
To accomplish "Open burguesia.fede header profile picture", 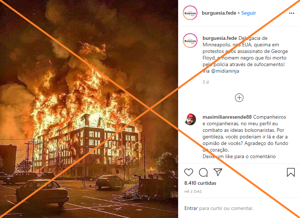I will (x=190, y=13).
